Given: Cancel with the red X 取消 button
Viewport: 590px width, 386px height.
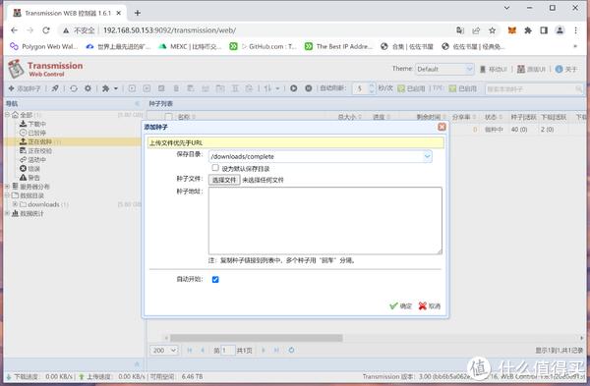Looking at the screenshot, I should click(430, 305).
